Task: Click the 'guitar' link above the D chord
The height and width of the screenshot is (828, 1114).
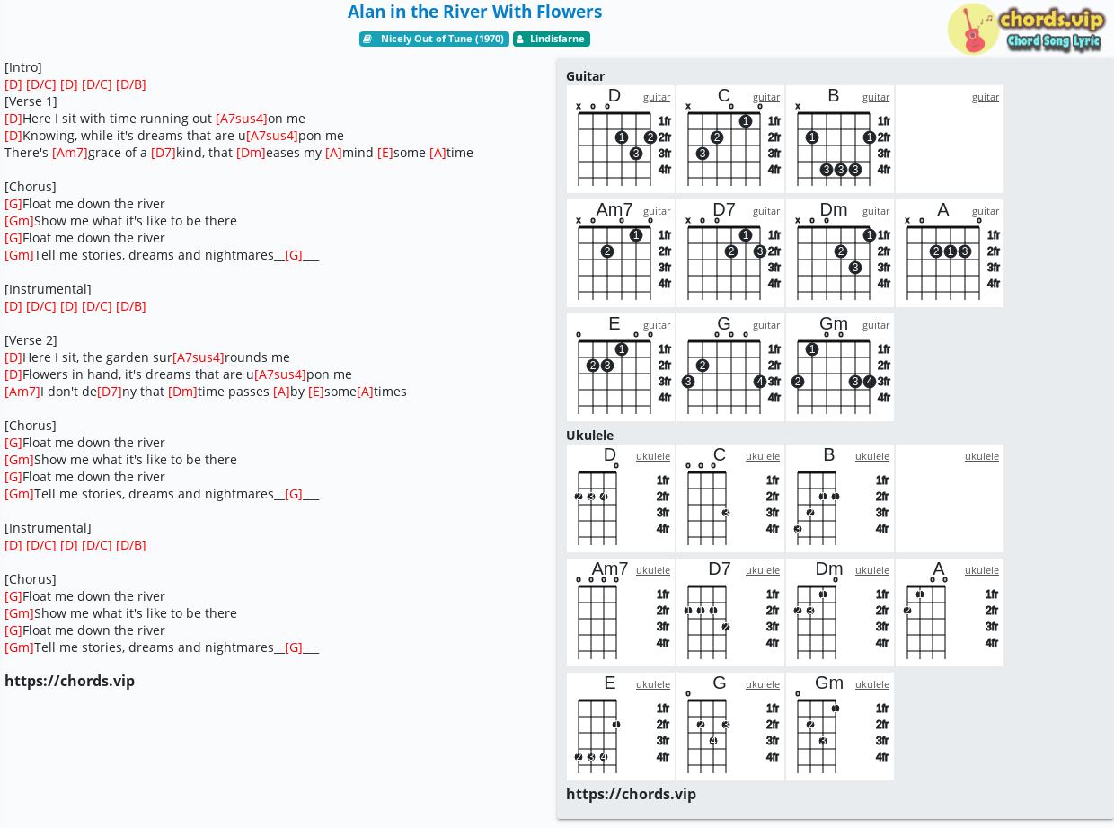Action: pos(657,97)
